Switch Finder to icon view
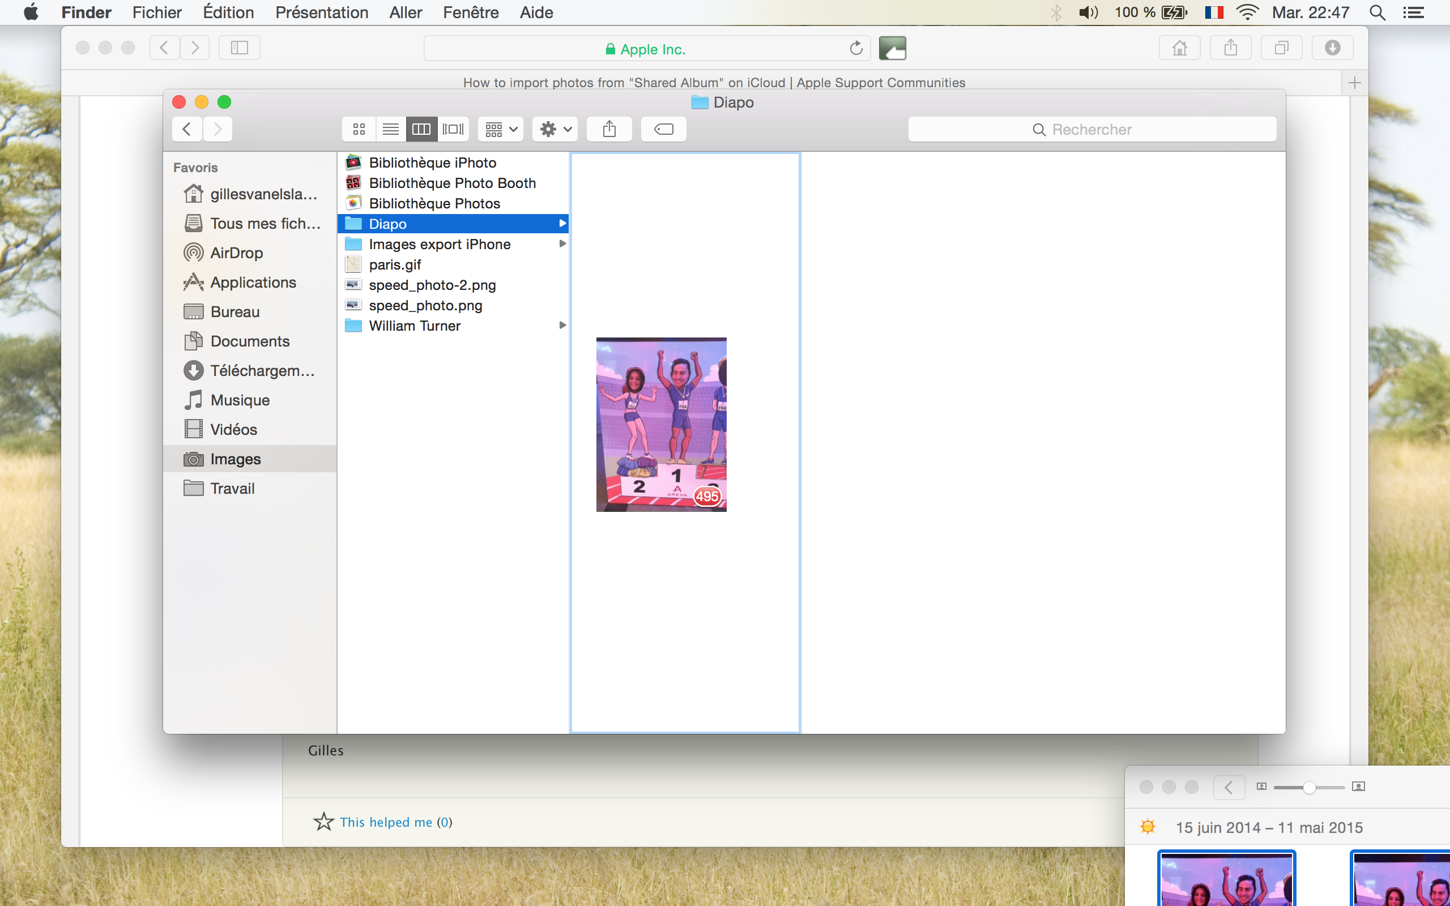 359,129
